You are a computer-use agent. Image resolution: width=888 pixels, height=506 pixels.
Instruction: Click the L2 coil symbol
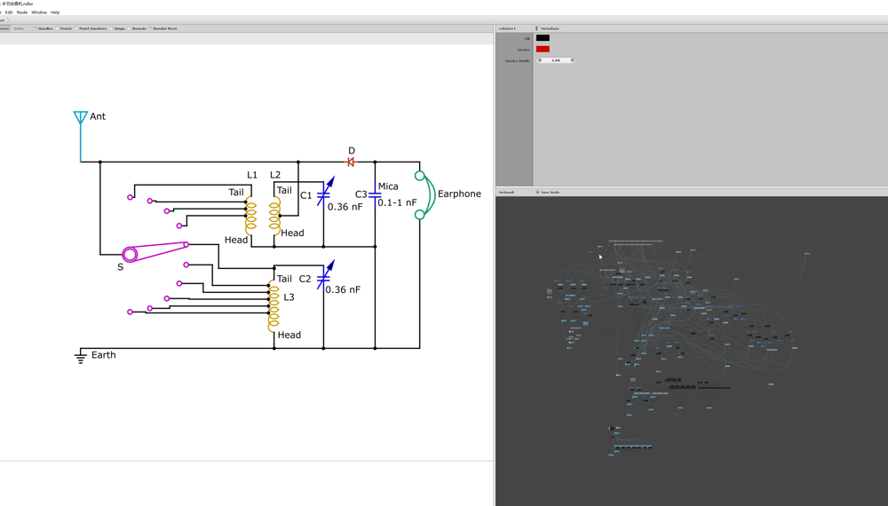tap(274, 215)
